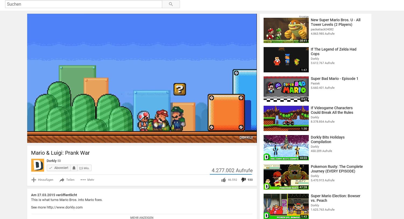The height and width of the screenshot is (219, 404).
Task: Click the video title Mario & Luigi: Prank War
Action: pos(61,153)
